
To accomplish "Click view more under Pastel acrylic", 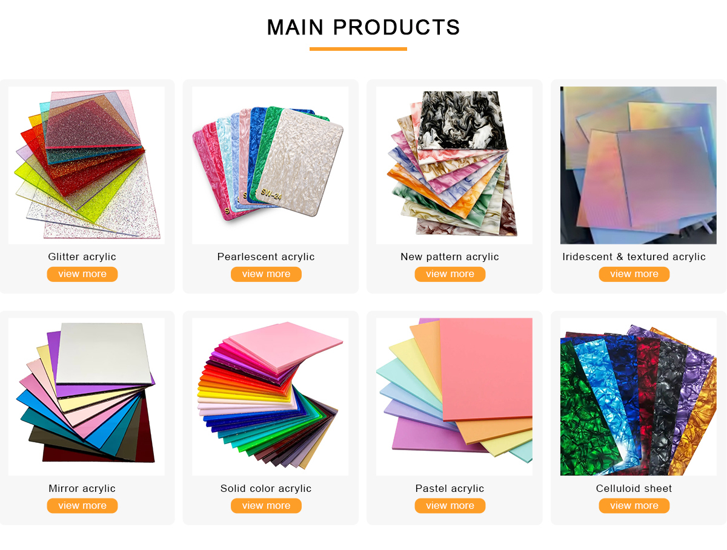I will [450, 506].
